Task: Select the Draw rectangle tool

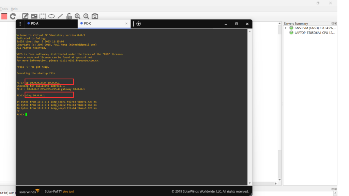Action: pos(43,16)
